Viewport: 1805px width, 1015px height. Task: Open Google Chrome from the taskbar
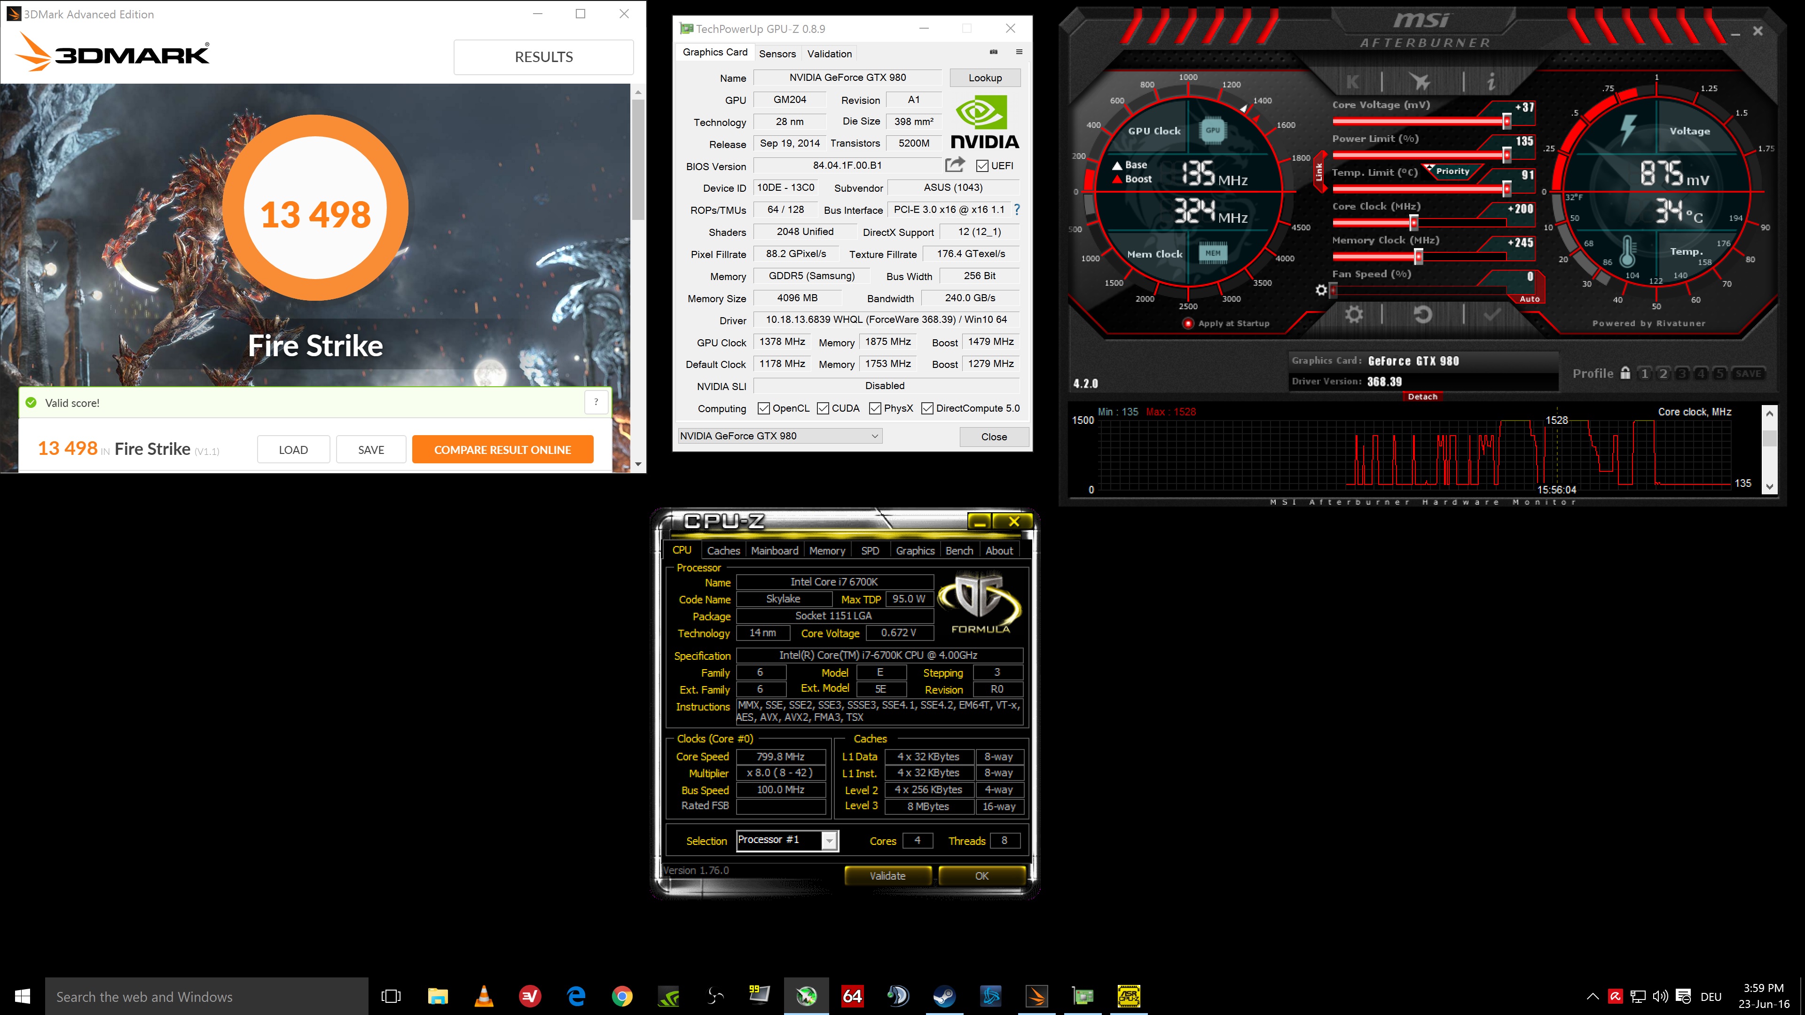click(622, 996)
